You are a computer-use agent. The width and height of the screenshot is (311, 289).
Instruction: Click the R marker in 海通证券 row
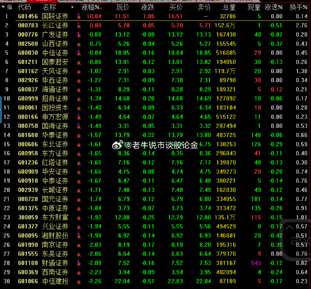(79, 90)
